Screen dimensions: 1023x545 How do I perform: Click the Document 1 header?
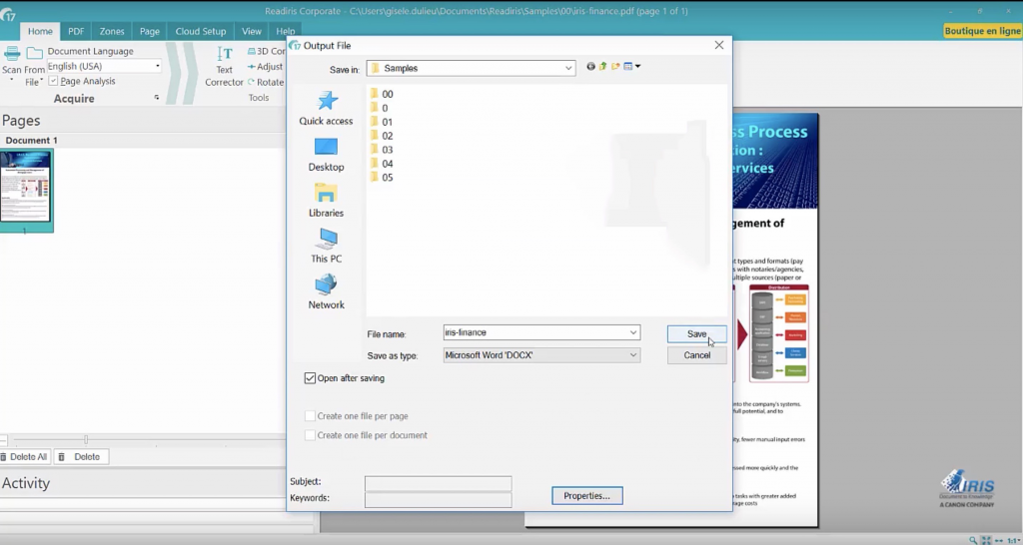(31, 140)
